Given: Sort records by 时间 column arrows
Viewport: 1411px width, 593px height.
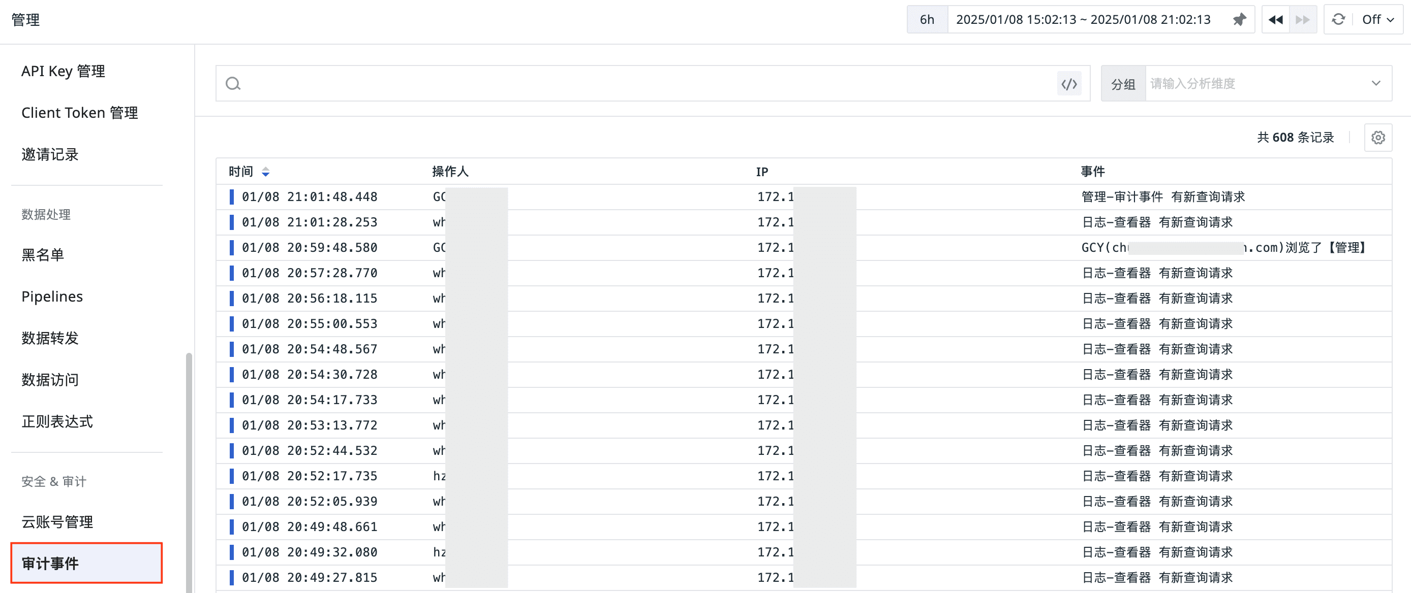Looking at the screenshot, I should pyautogui.click(x=266, y=172).
